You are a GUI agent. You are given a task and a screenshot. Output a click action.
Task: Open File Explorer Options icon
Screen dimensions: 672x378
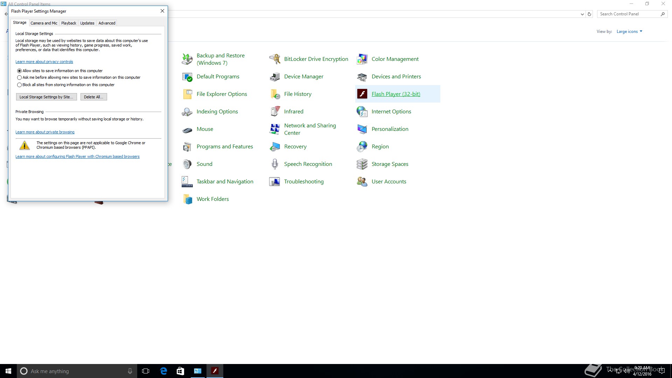(x=187, y=94)
